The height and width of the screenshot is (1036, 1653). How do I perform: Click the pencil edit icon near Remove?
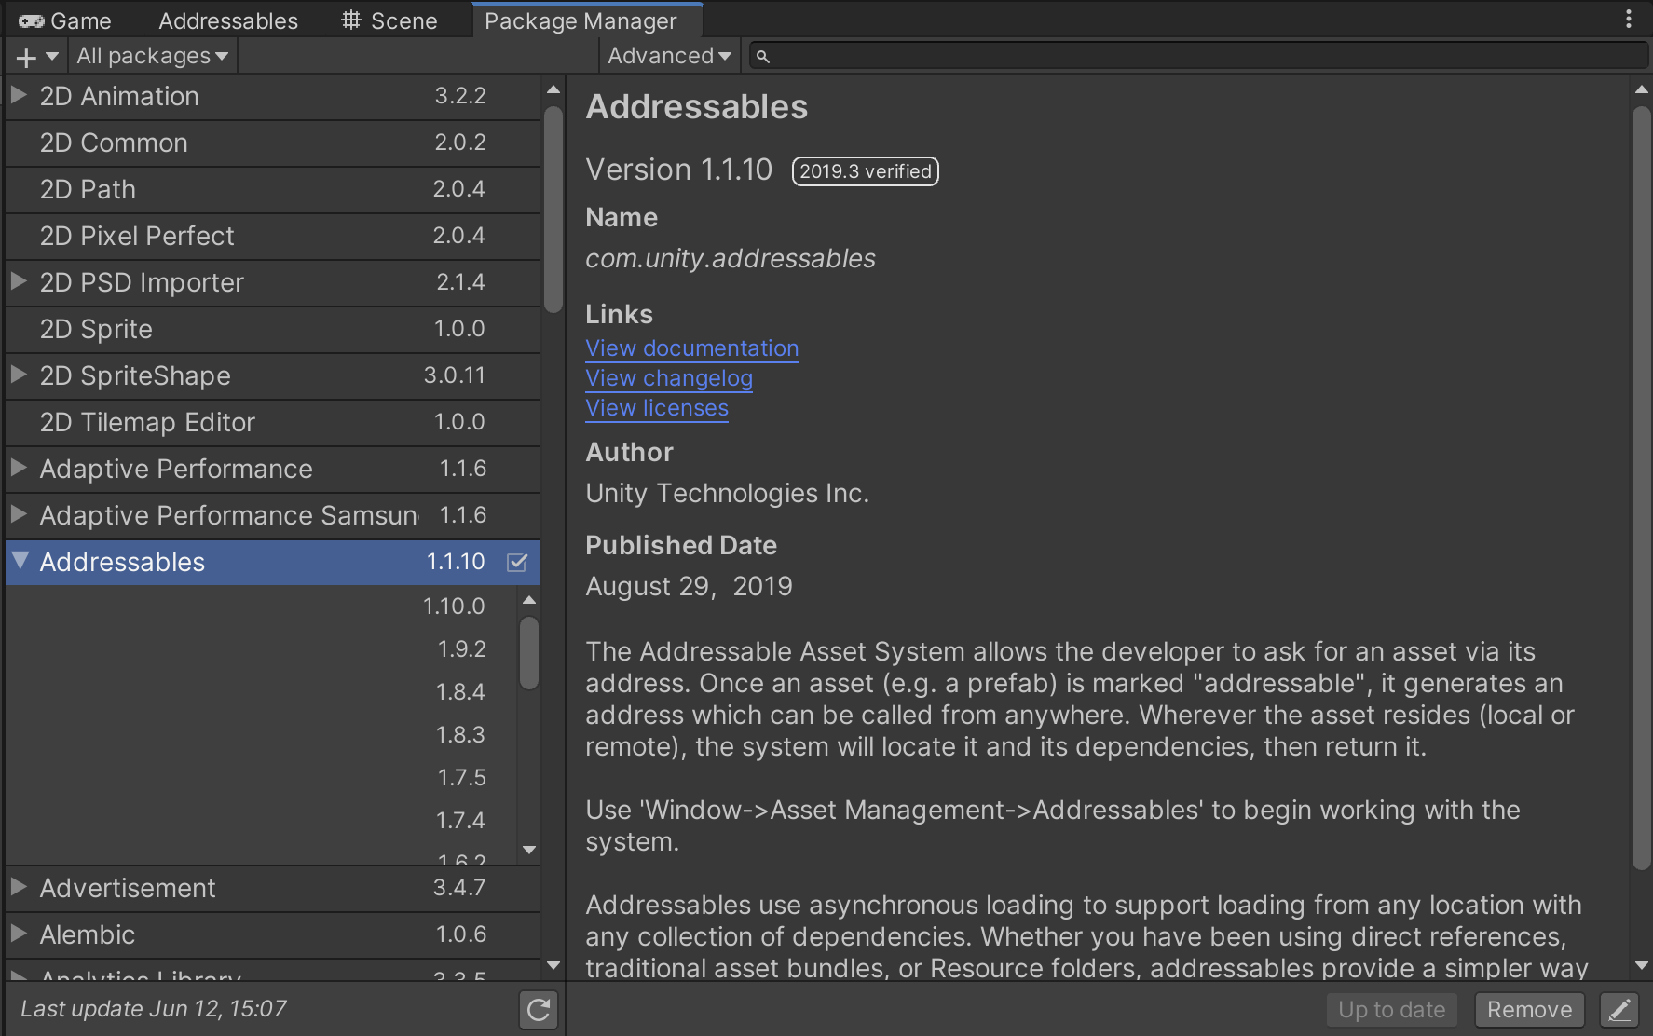click(x=1619, y=1010)
